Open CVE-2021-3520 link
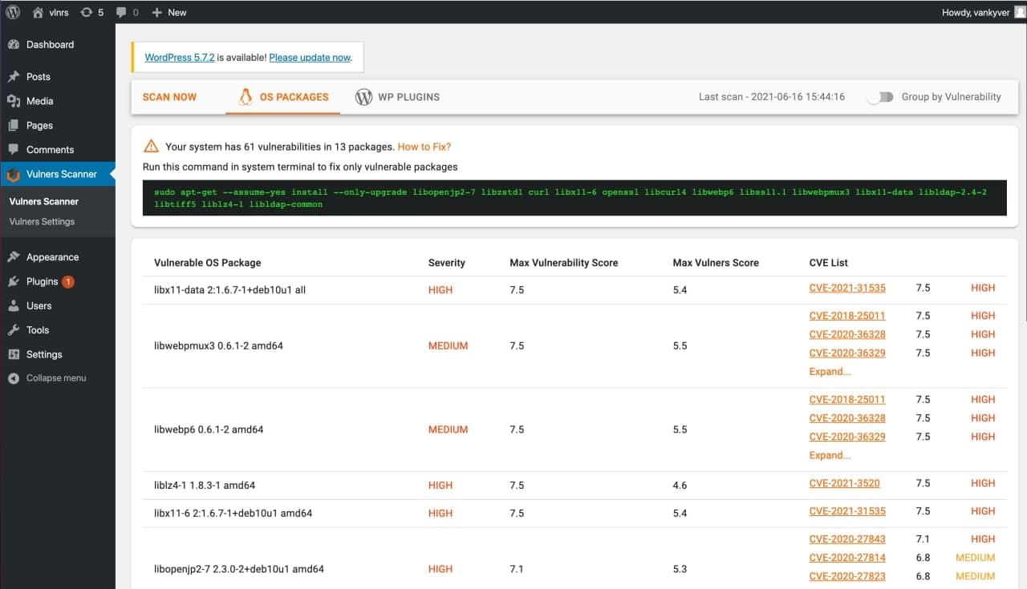1027x589 pixels. coord(844,483)
